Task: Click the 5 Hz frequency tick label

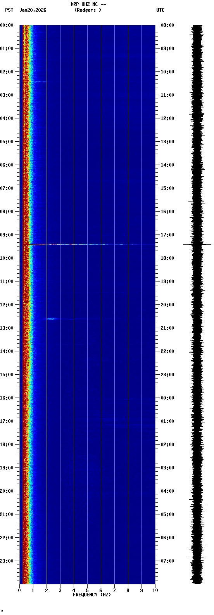Action: click(87, 591)
